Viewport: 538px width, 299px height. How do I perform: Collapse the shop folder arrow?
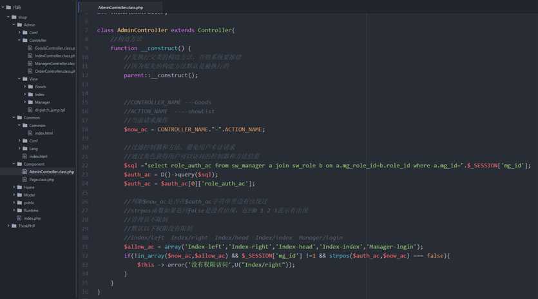[8, 17]
